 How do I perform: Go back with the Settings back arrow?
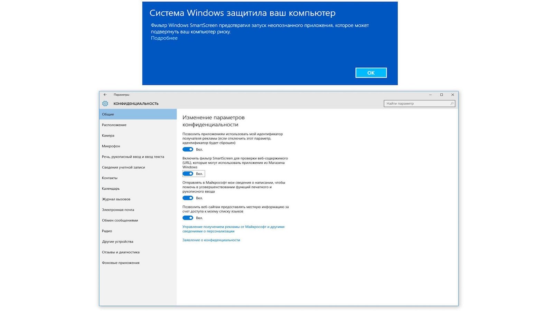coord(105,95)
